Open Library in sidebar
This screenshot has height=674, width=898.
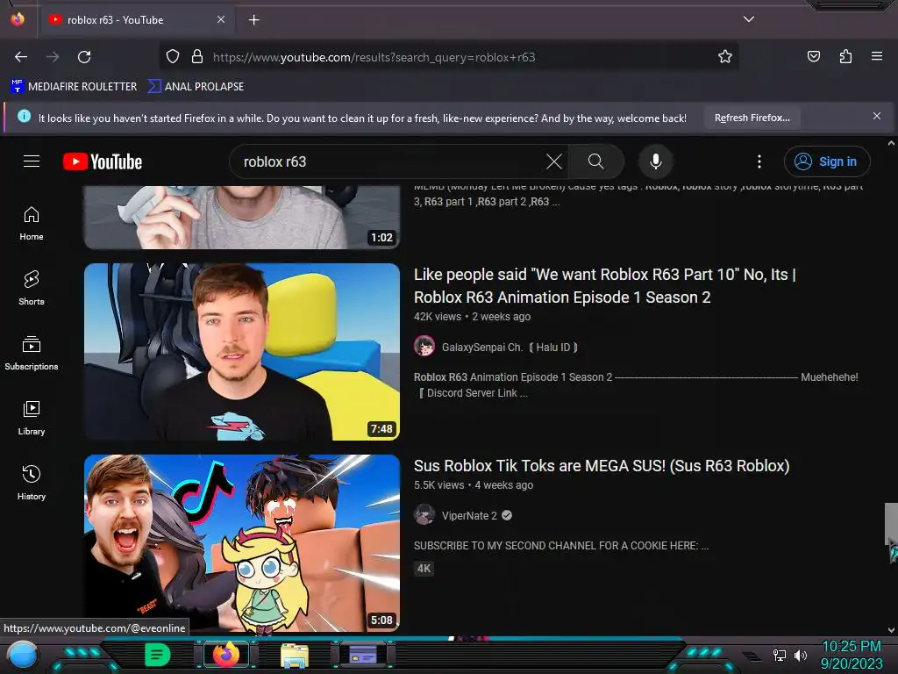pos(32,418)
